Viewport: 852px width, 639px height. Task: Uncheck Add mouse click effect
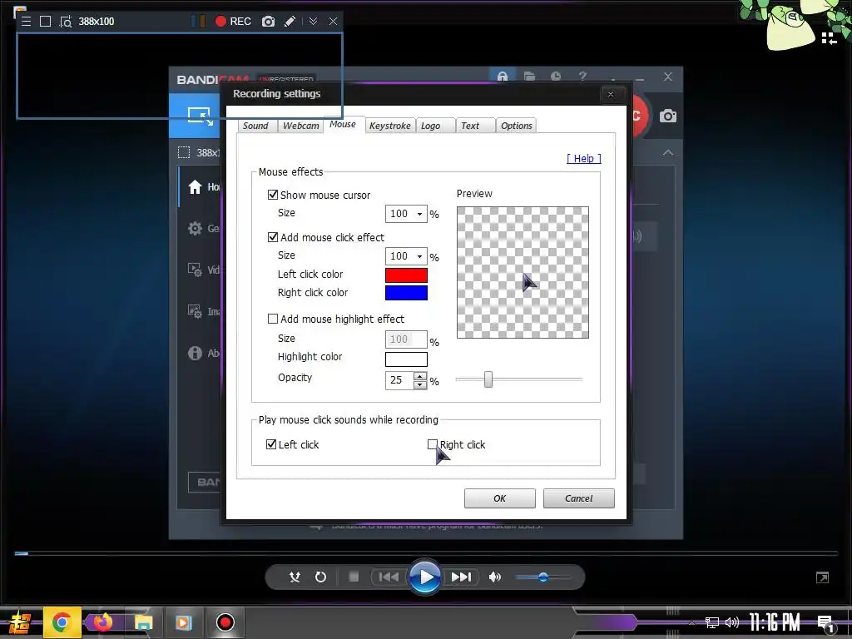(273, 237)
